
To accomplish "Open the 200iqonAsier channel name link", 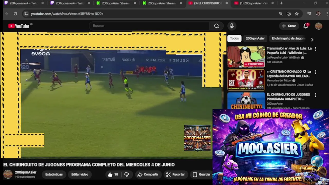I will pyautogui.click(x=26, y=172).
